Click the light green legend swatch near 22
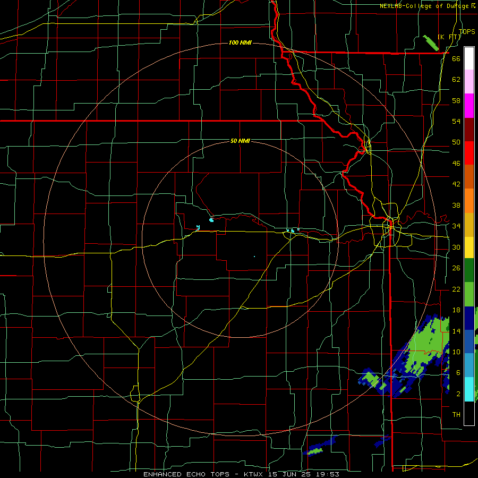 [x=469, y=294]
